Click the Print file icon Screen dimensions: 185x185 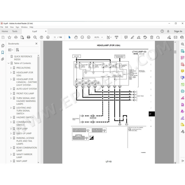click(x=29, y=37)
